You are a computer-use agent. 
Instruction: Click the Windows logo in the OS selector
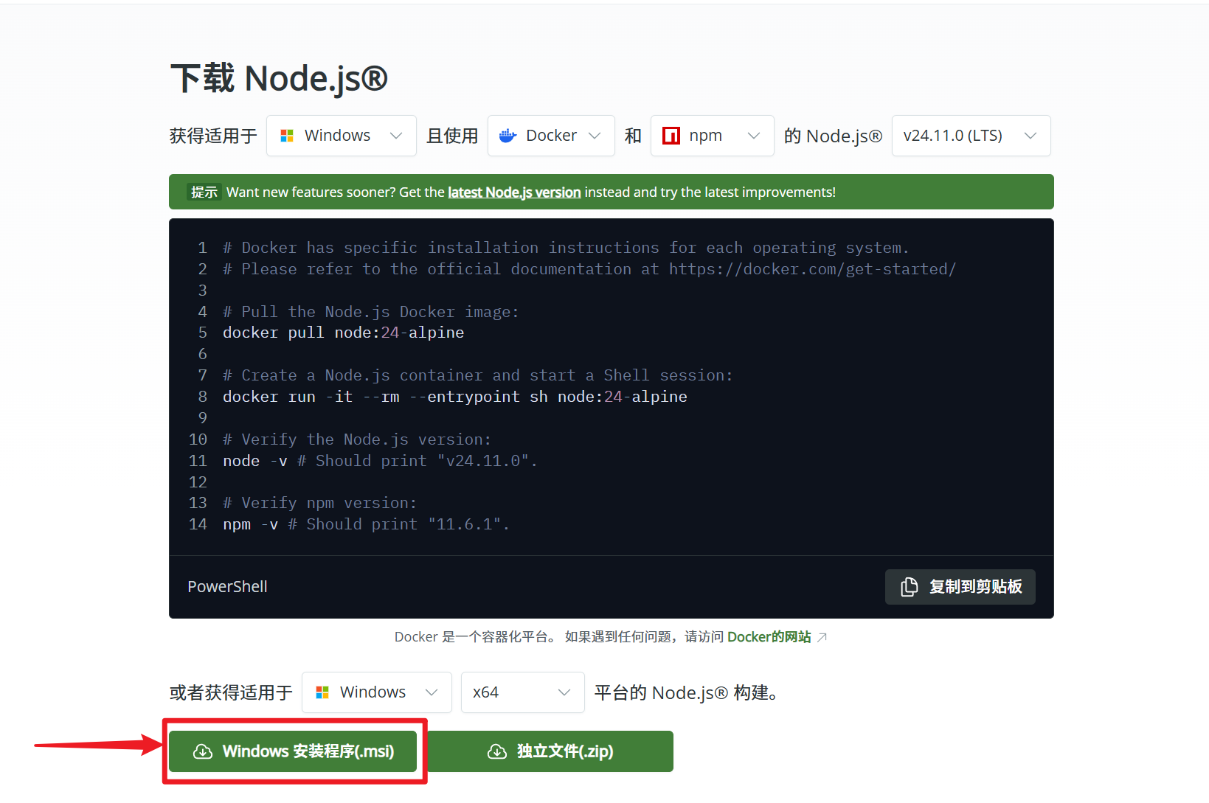point(288,135)
